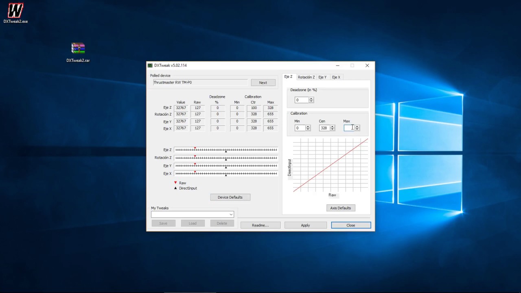521x293 pixels.
Task: Click the black DirectInput legend marker
Action: tap(175, 188)
